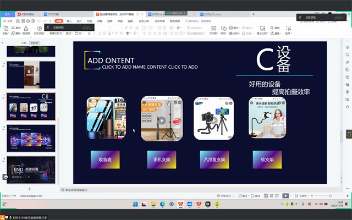Click the zoom in plus button

(x=347, y=196)
